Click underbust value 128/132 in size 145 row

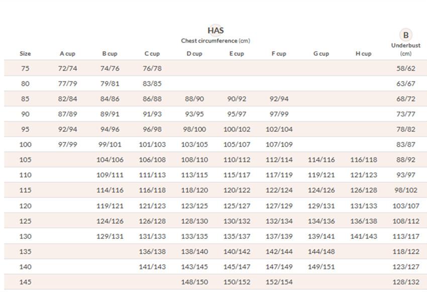tap(405, 282)
